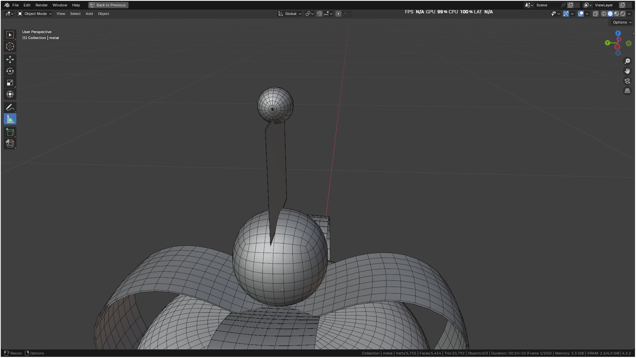
Task: Open the Render menu
Action: pos(42,5)
